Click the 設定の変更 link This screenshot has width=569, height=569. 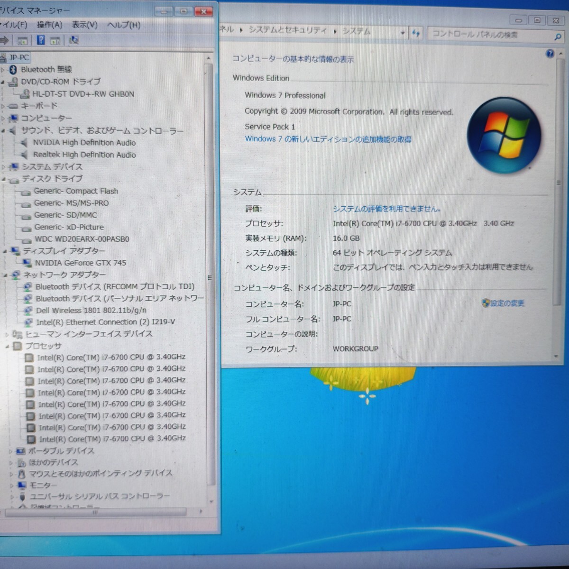pos(507,303)
